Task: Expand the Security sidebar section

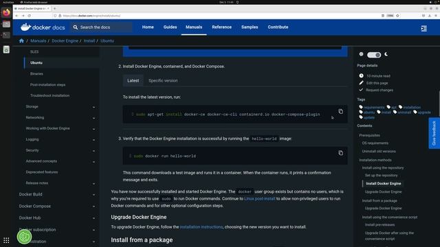Action: click(x=93, y=150)
